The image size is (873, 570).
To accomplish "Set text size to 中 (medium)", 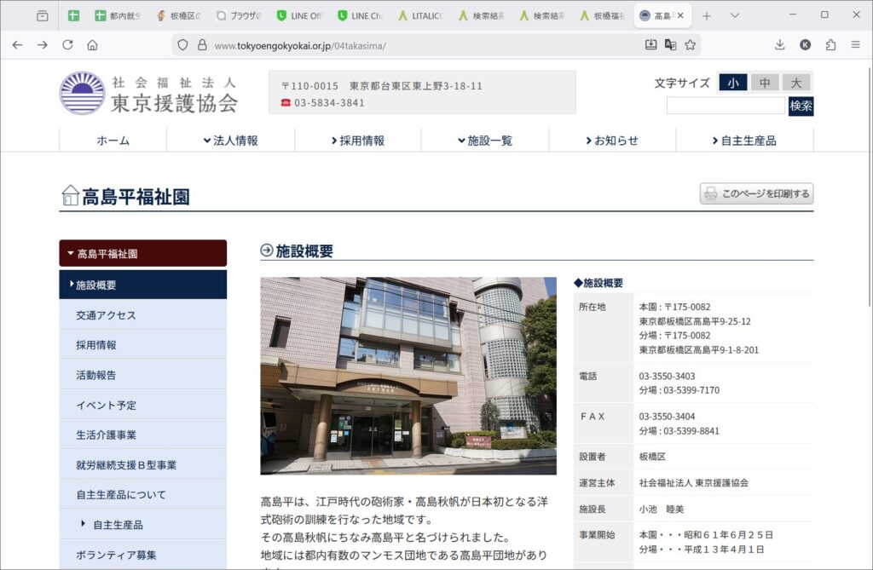I will tap(765, 83).
